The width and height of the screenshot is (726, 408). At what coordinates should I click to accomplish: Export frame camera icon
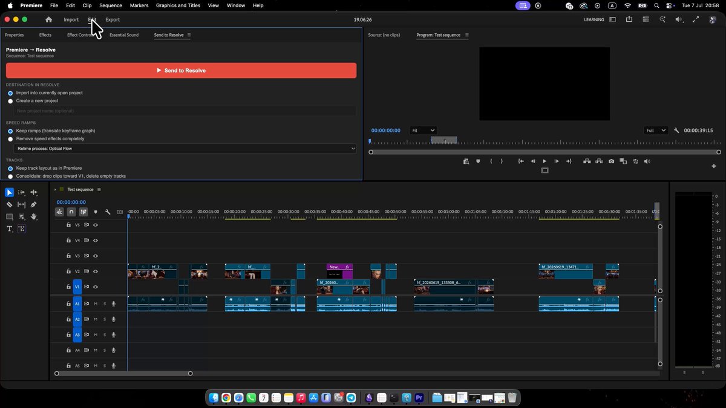[612, 161]
